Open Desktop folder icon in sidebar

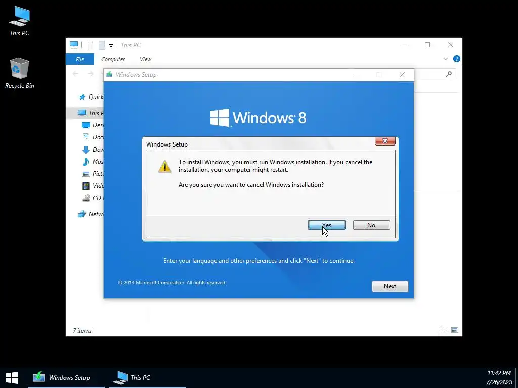click(86, 125)
